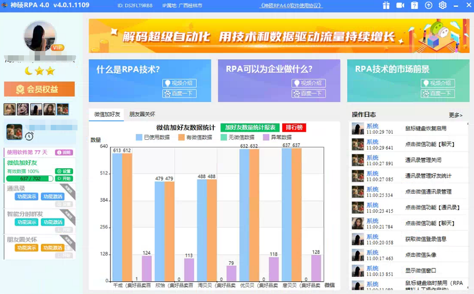Open 设置 for 微信加好友
Image resolution: width=474 pixels, height=294 pixels.
[x=64, y=171]
